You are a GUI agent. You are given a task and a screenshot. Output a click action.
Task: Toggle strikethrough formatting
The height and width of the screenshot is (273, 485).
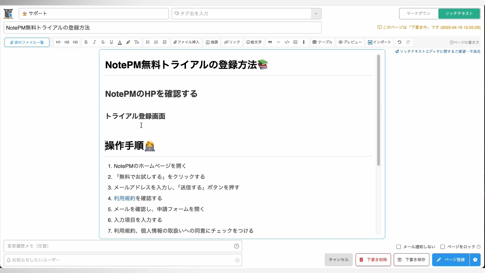pos(103,42)
